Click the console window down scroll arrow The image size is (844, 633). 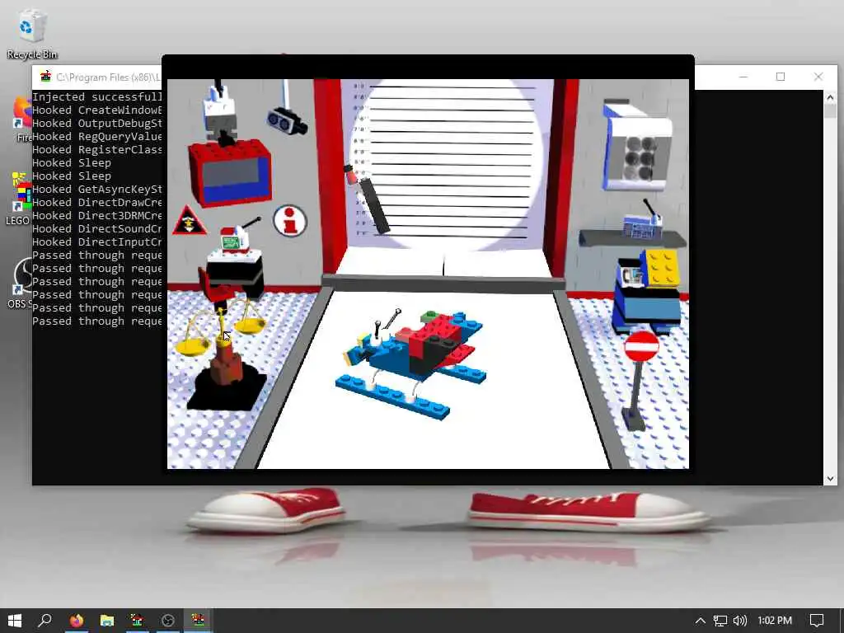tap(829, 479)
